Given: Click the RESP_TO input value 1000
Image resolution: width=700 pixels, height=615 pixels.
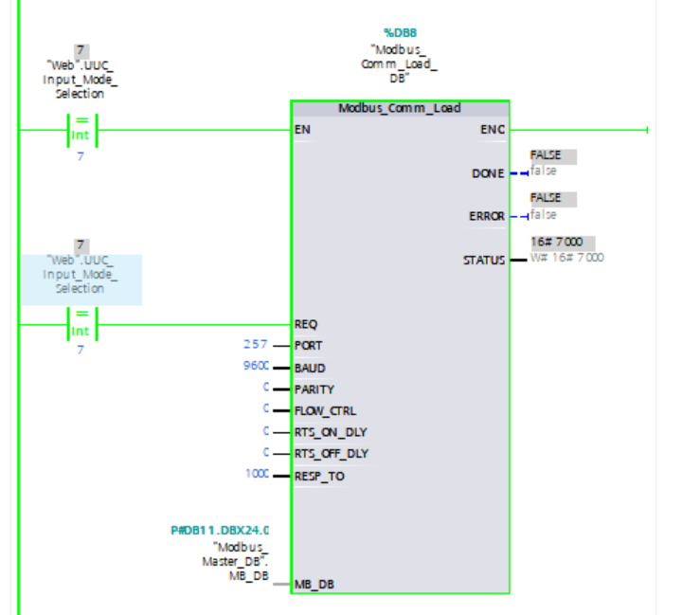Looking at the screenshot, I should 257,474.
